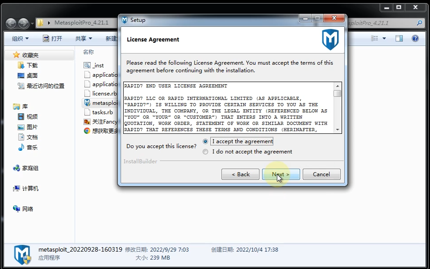Click scroll-up arrow of license text

pos(338,86)
